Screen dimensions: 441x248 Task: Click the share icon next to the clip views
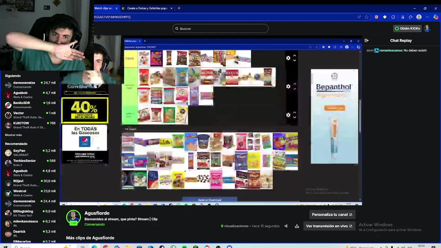tap(286, 226)
